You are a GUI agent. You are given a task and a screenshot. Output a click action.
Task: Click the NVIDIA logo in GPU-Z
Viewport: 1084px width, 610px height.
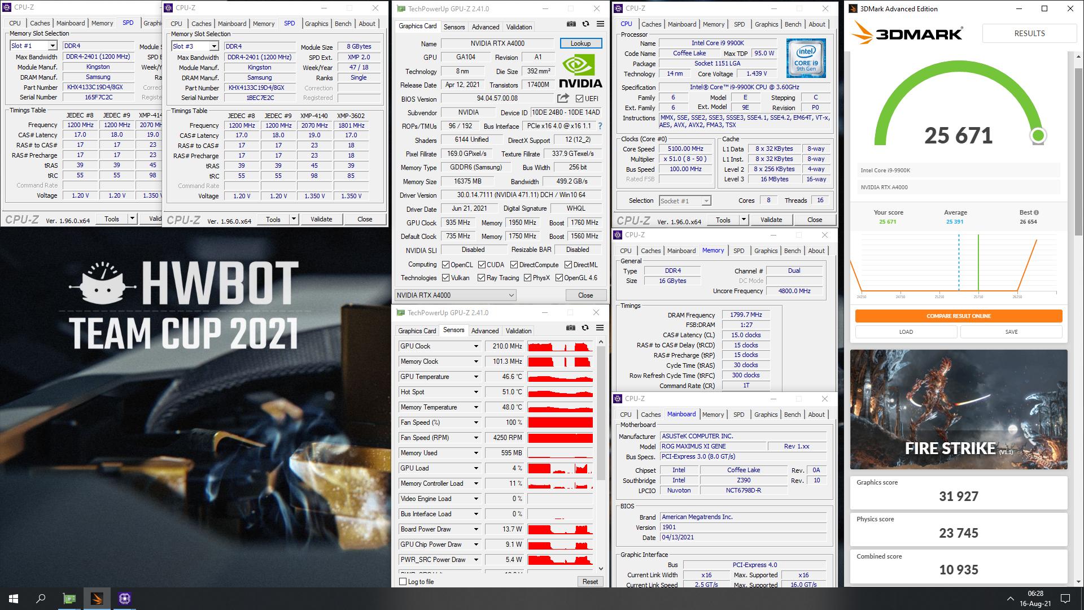pos(580,71)
